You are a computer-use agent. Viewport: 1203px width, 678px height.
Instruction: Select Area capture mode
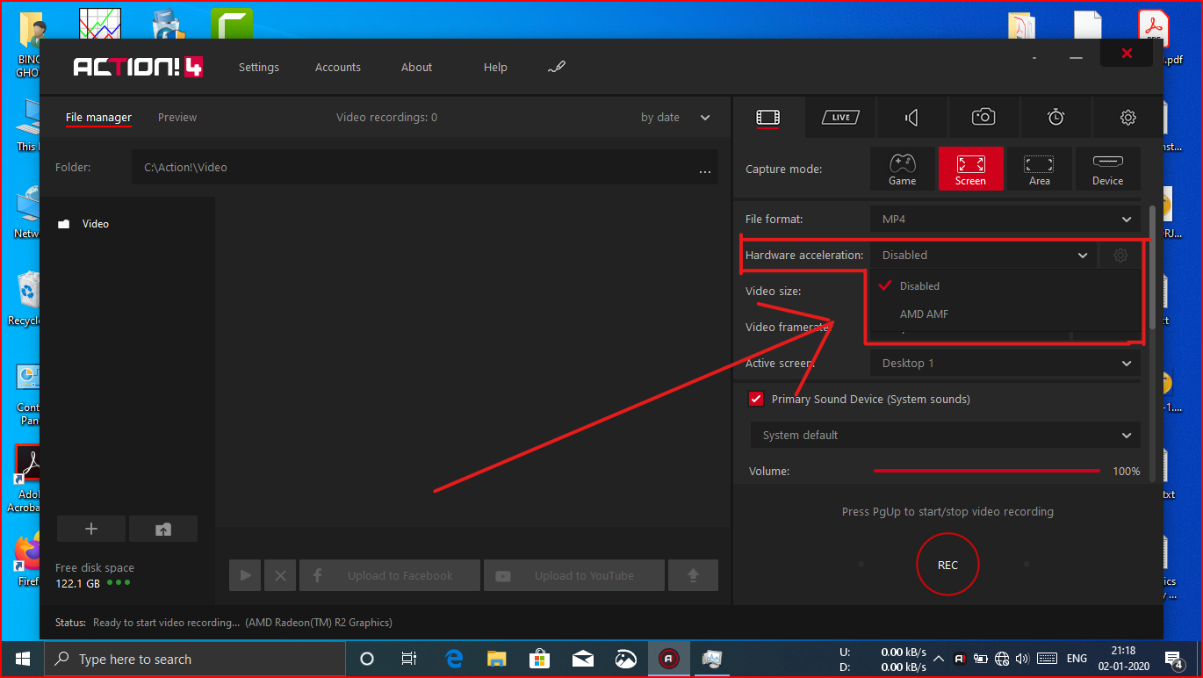pyautogui.click(x=1039, y=169)
